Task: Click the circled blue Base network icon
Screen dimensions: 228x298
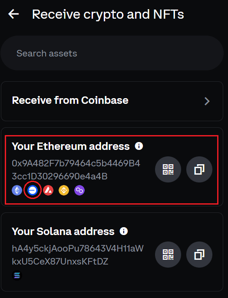Action: [x=33, y=190]
